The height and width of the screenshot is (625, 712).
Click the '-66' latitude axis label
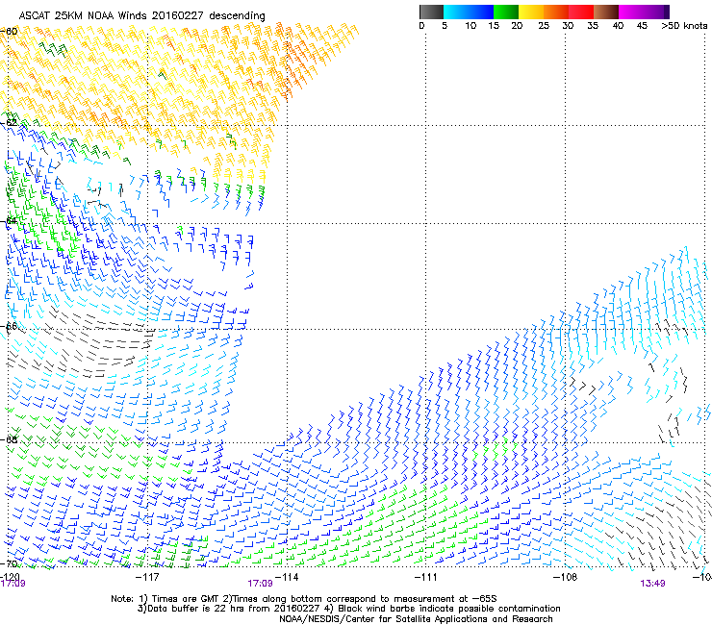[9, 327]
